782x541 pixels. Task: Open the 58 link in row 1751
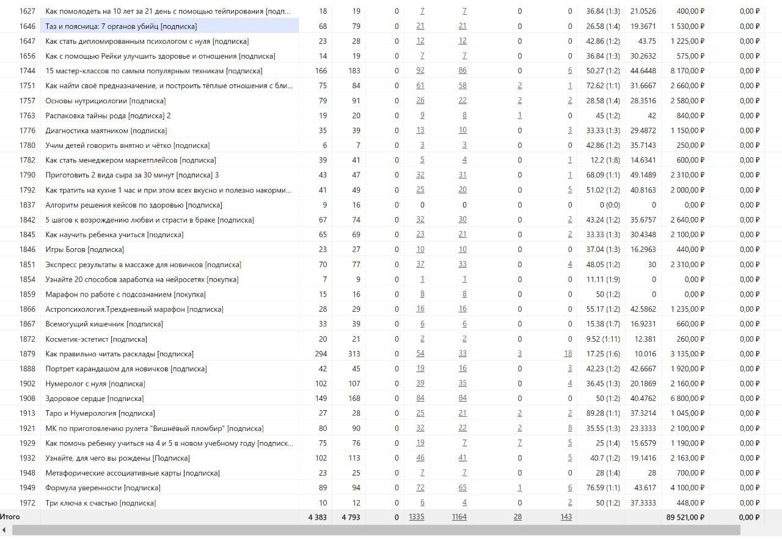[x=462, y=86]
